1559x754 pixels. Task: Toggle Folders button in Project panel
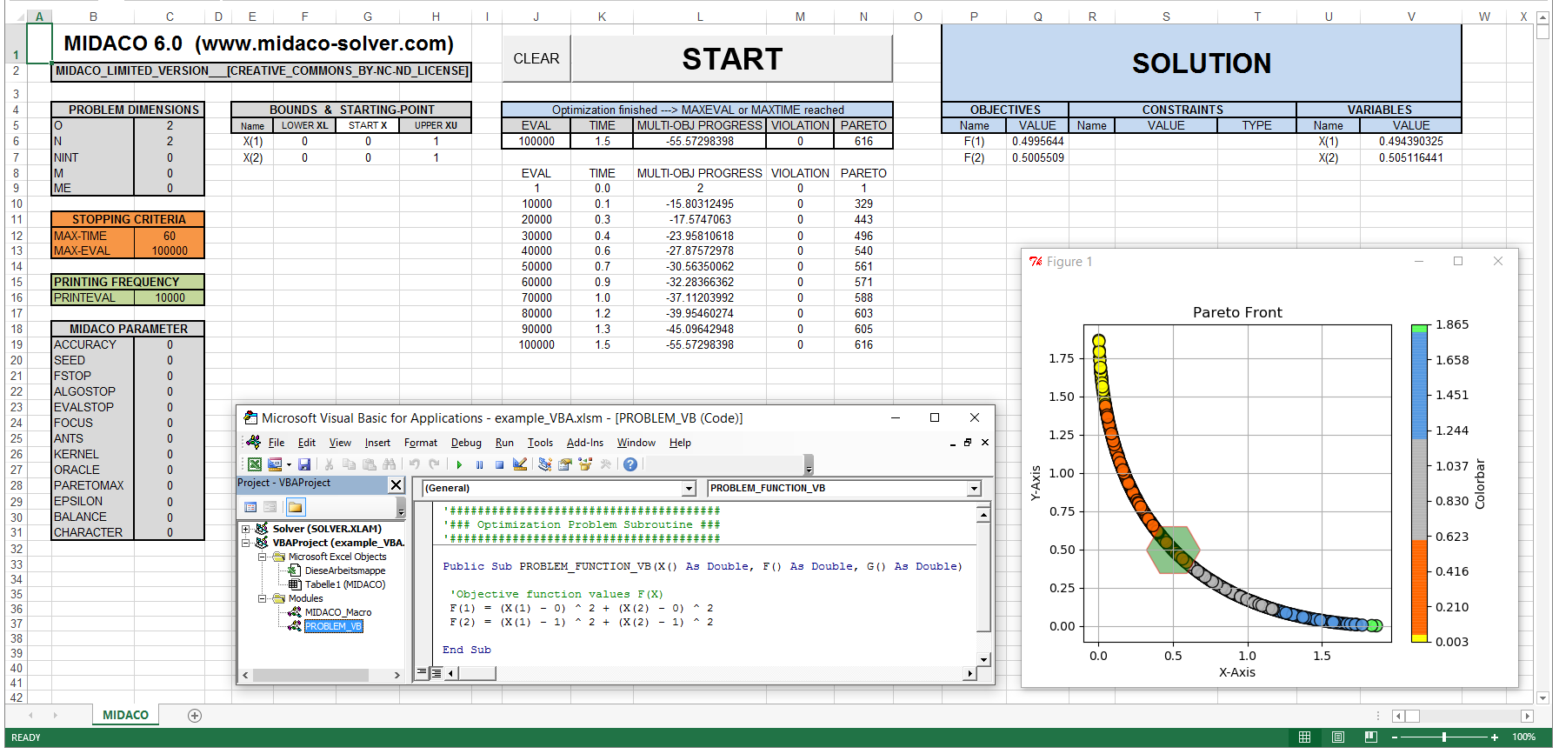point(295,507)
